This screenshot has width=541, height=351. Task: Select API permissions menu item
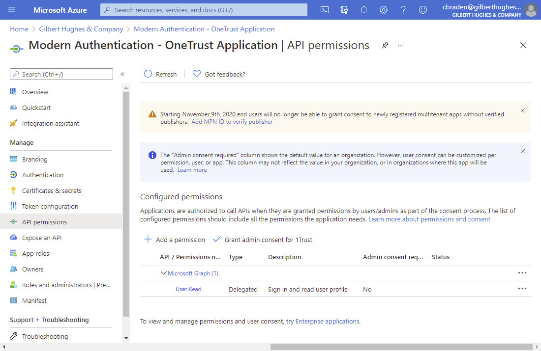click(61, 222)
